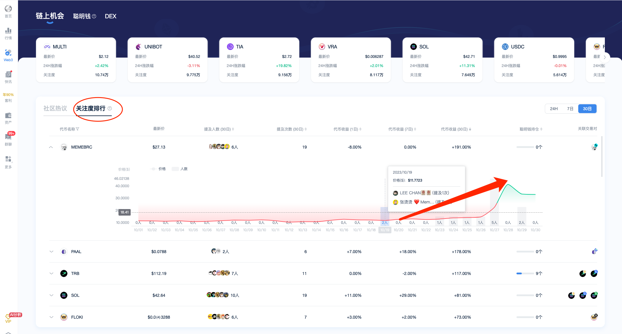This screenshot has height=334, width=622.
Task: Click the MEMEBRC token icon
Action: pyautogui.click(x=64, y=147)
